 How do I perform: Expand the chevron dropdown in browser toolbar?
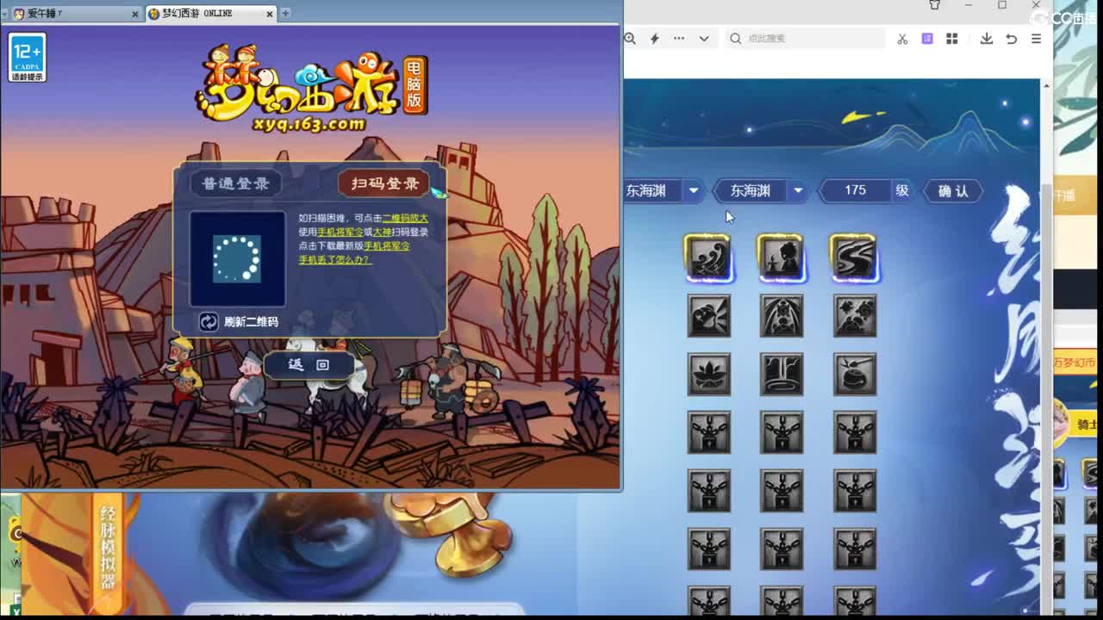pyautogui.click(x=704, y=38)
